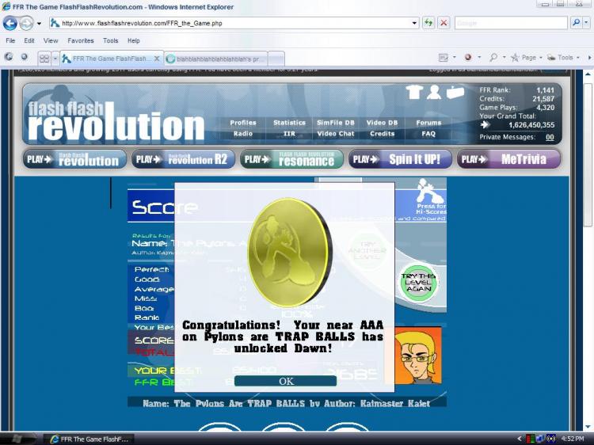The height and width of the screenshot is (445, 594).
Task: Close the FFR The Game tab
Action: tap(157, 59)
